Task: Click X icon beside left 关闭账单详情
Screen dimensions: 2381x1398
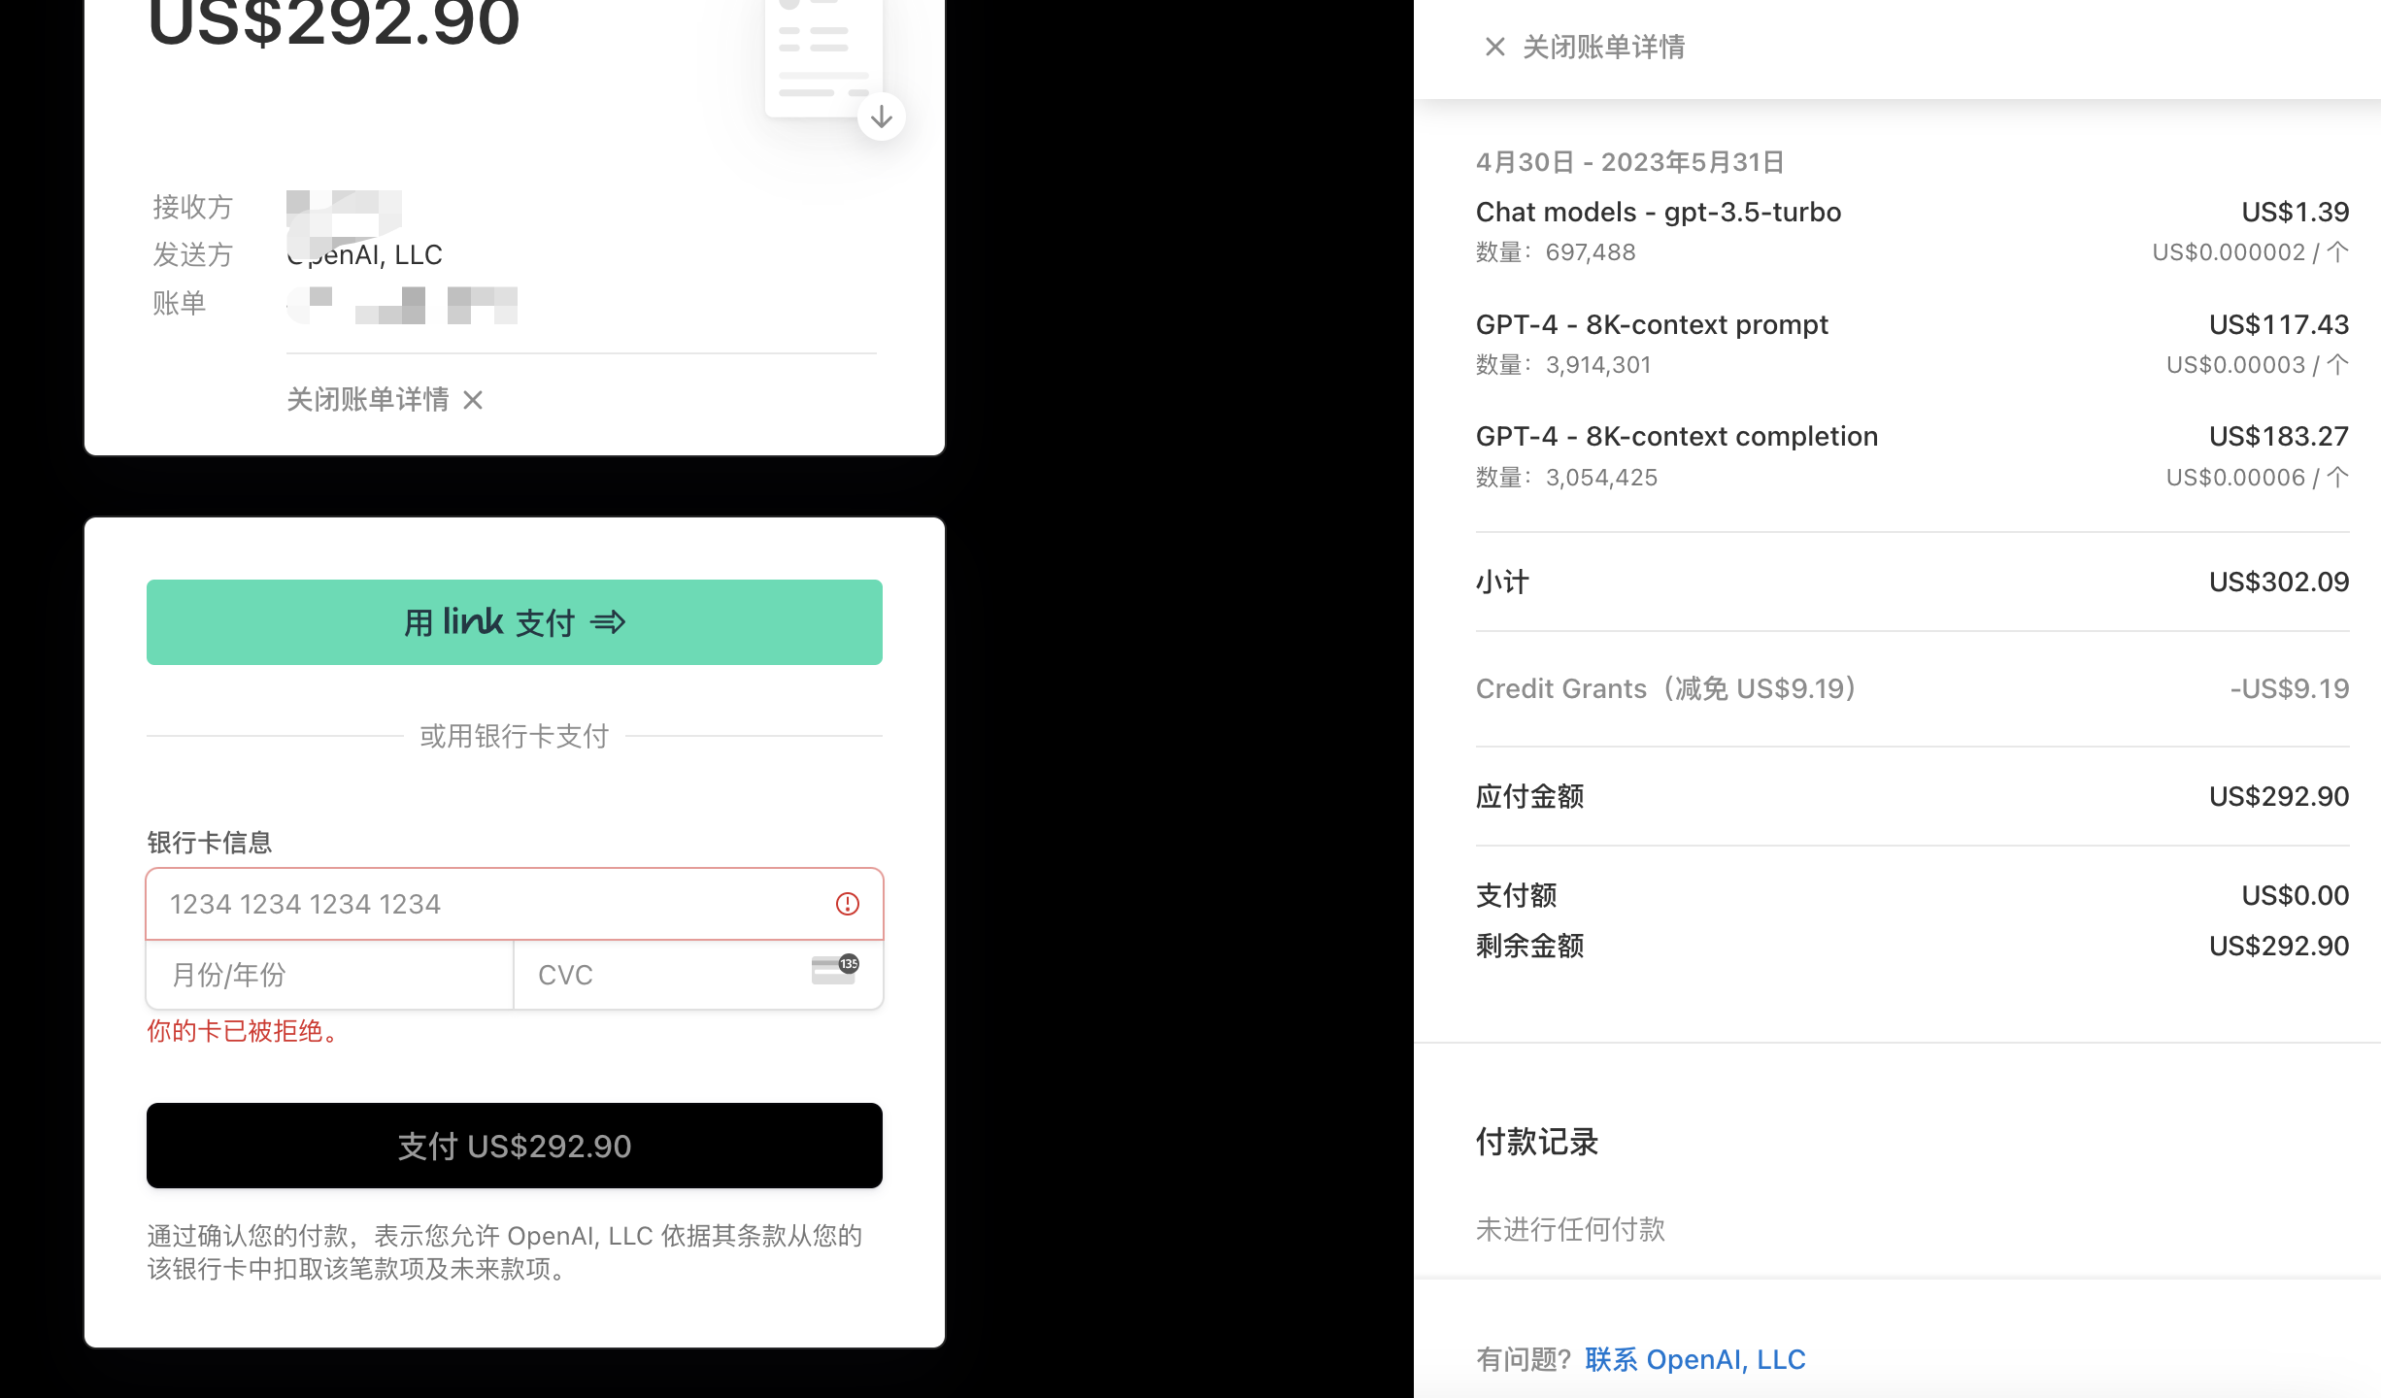Action: coord(473,400)
